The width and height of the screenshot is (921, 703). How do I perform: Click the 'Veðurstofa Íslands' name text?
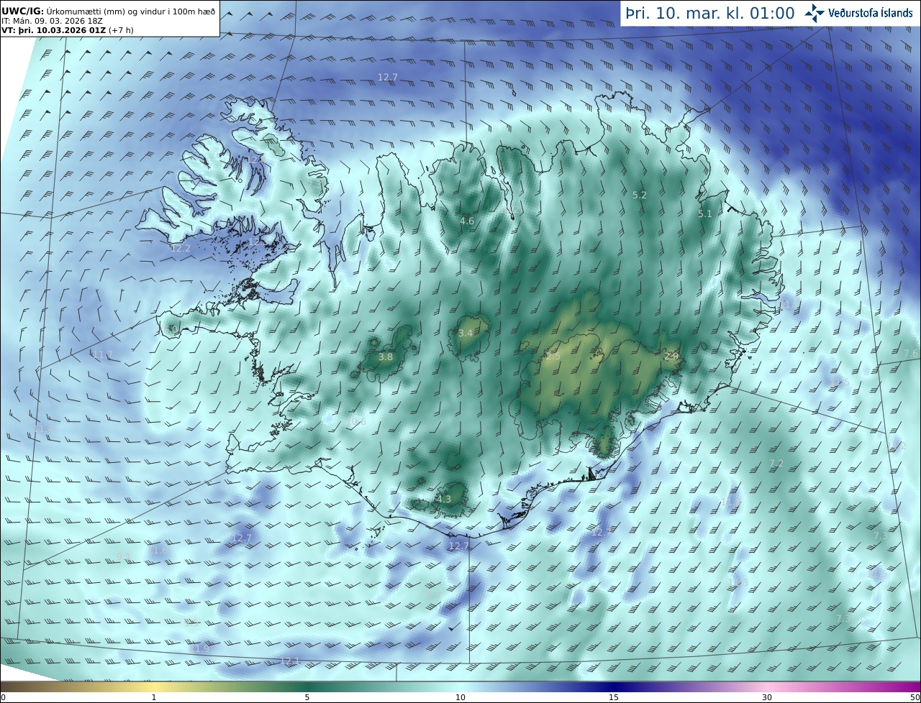[x=870, y=13]
